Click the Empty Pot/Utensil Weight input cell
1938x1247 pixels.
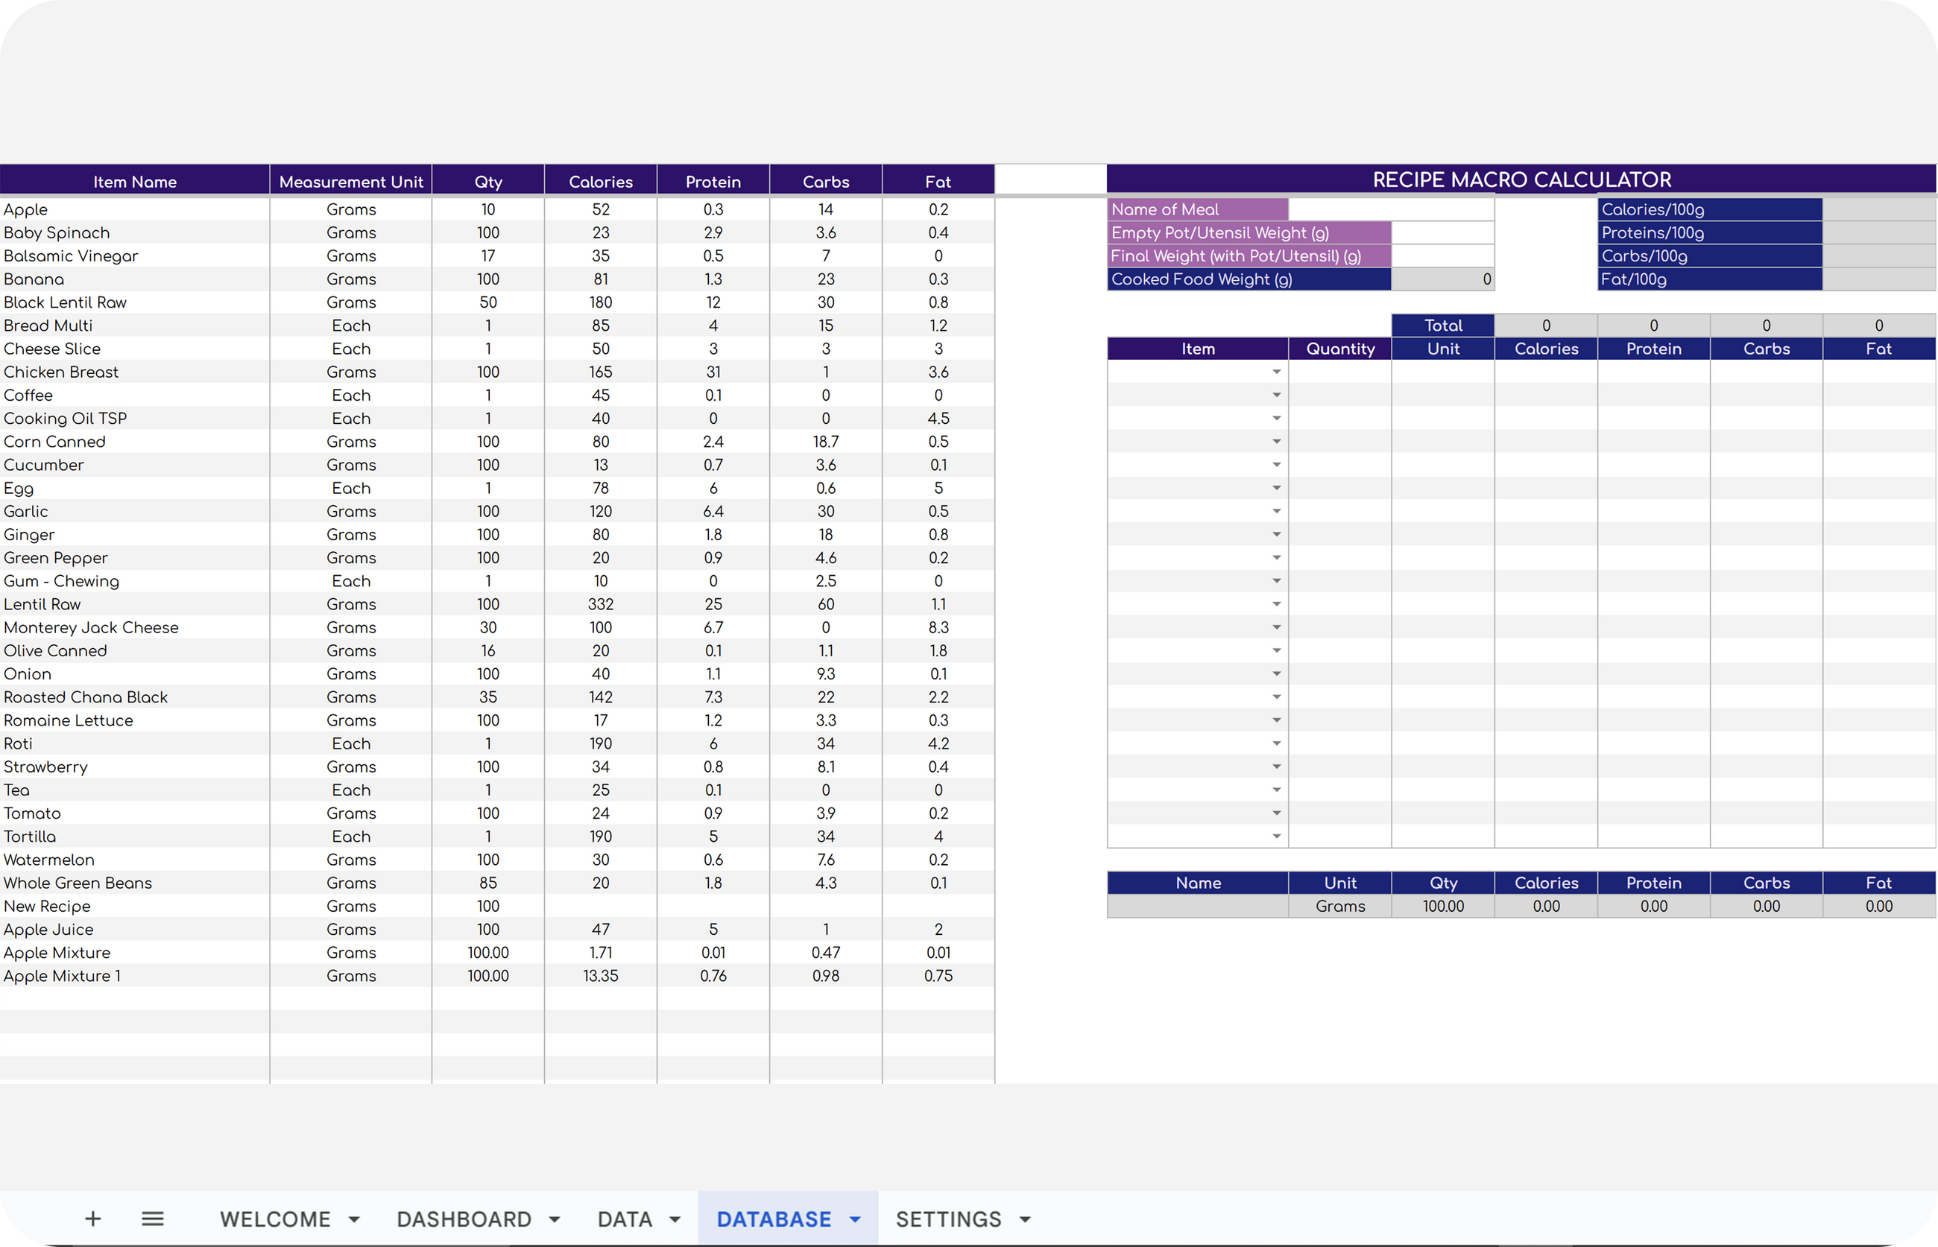1442,233
